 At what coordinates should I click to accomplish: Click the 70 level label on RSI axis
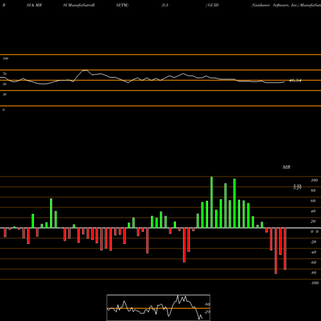pyautogui.click(x=4, y=74)
